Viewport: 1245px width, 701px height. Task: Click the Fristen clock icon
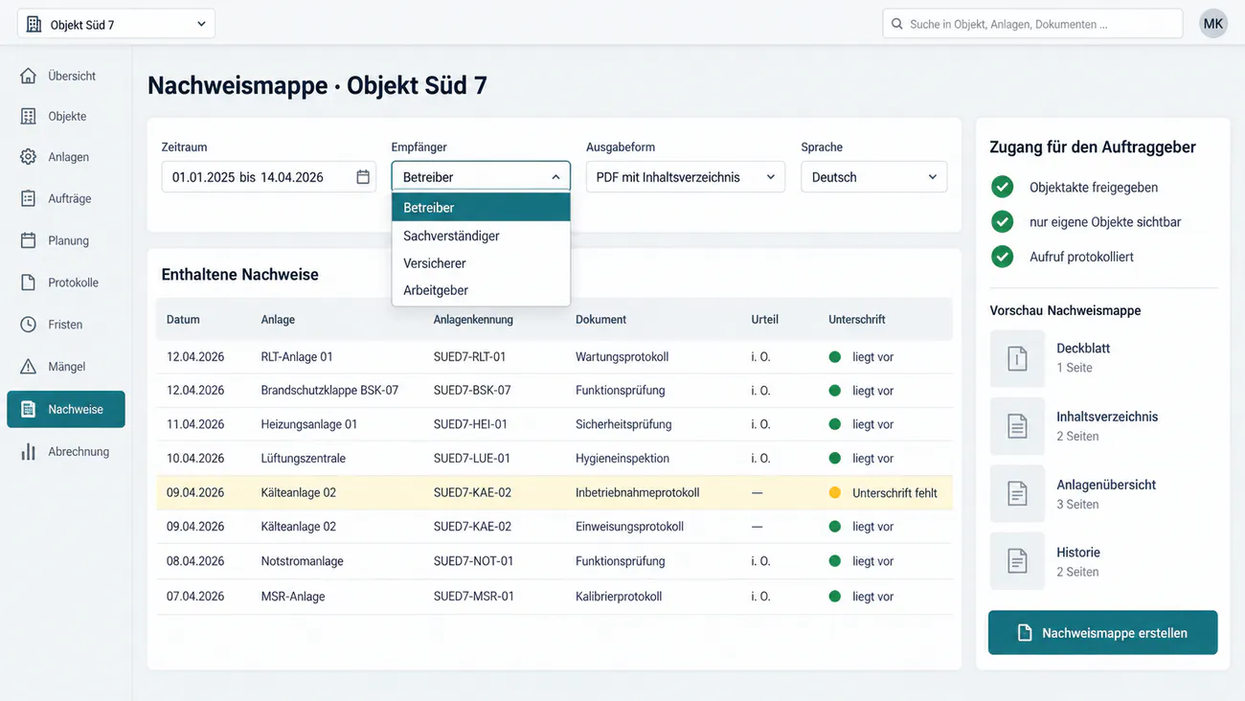tap(29, 325)
